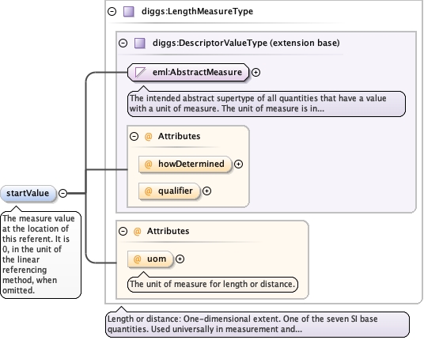The width and height of the screenshot is (424, 340).
Task: Expand the howDetermined attribute
Action: click(x=238, y=164)
